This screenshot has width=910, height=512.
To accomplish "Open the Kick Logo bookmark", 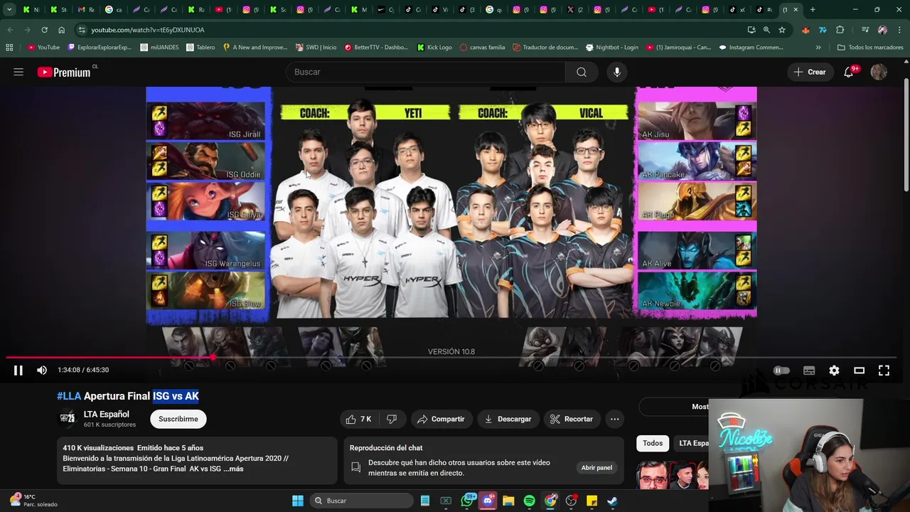I will point(434,47).
